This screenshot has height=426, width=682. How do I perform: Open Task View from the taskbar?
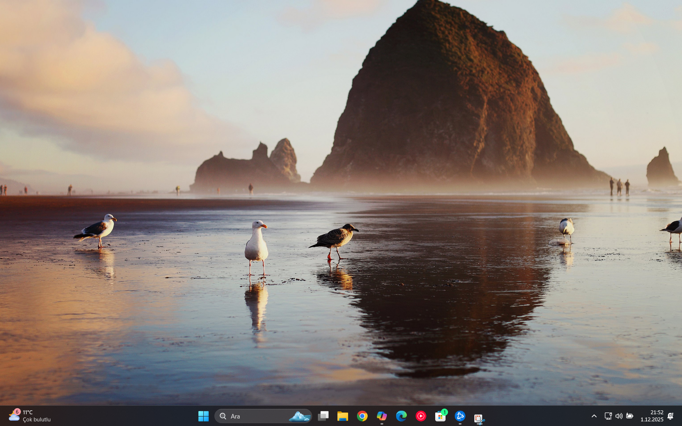point(323,416)
